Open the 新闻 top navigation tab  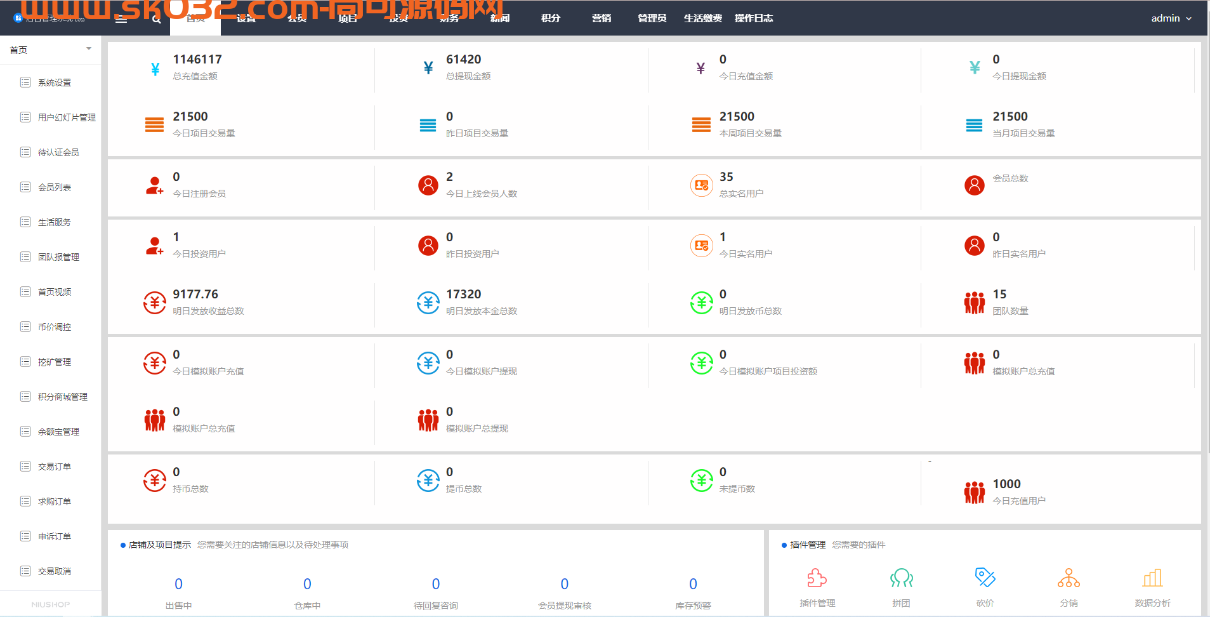pos(500,18)
